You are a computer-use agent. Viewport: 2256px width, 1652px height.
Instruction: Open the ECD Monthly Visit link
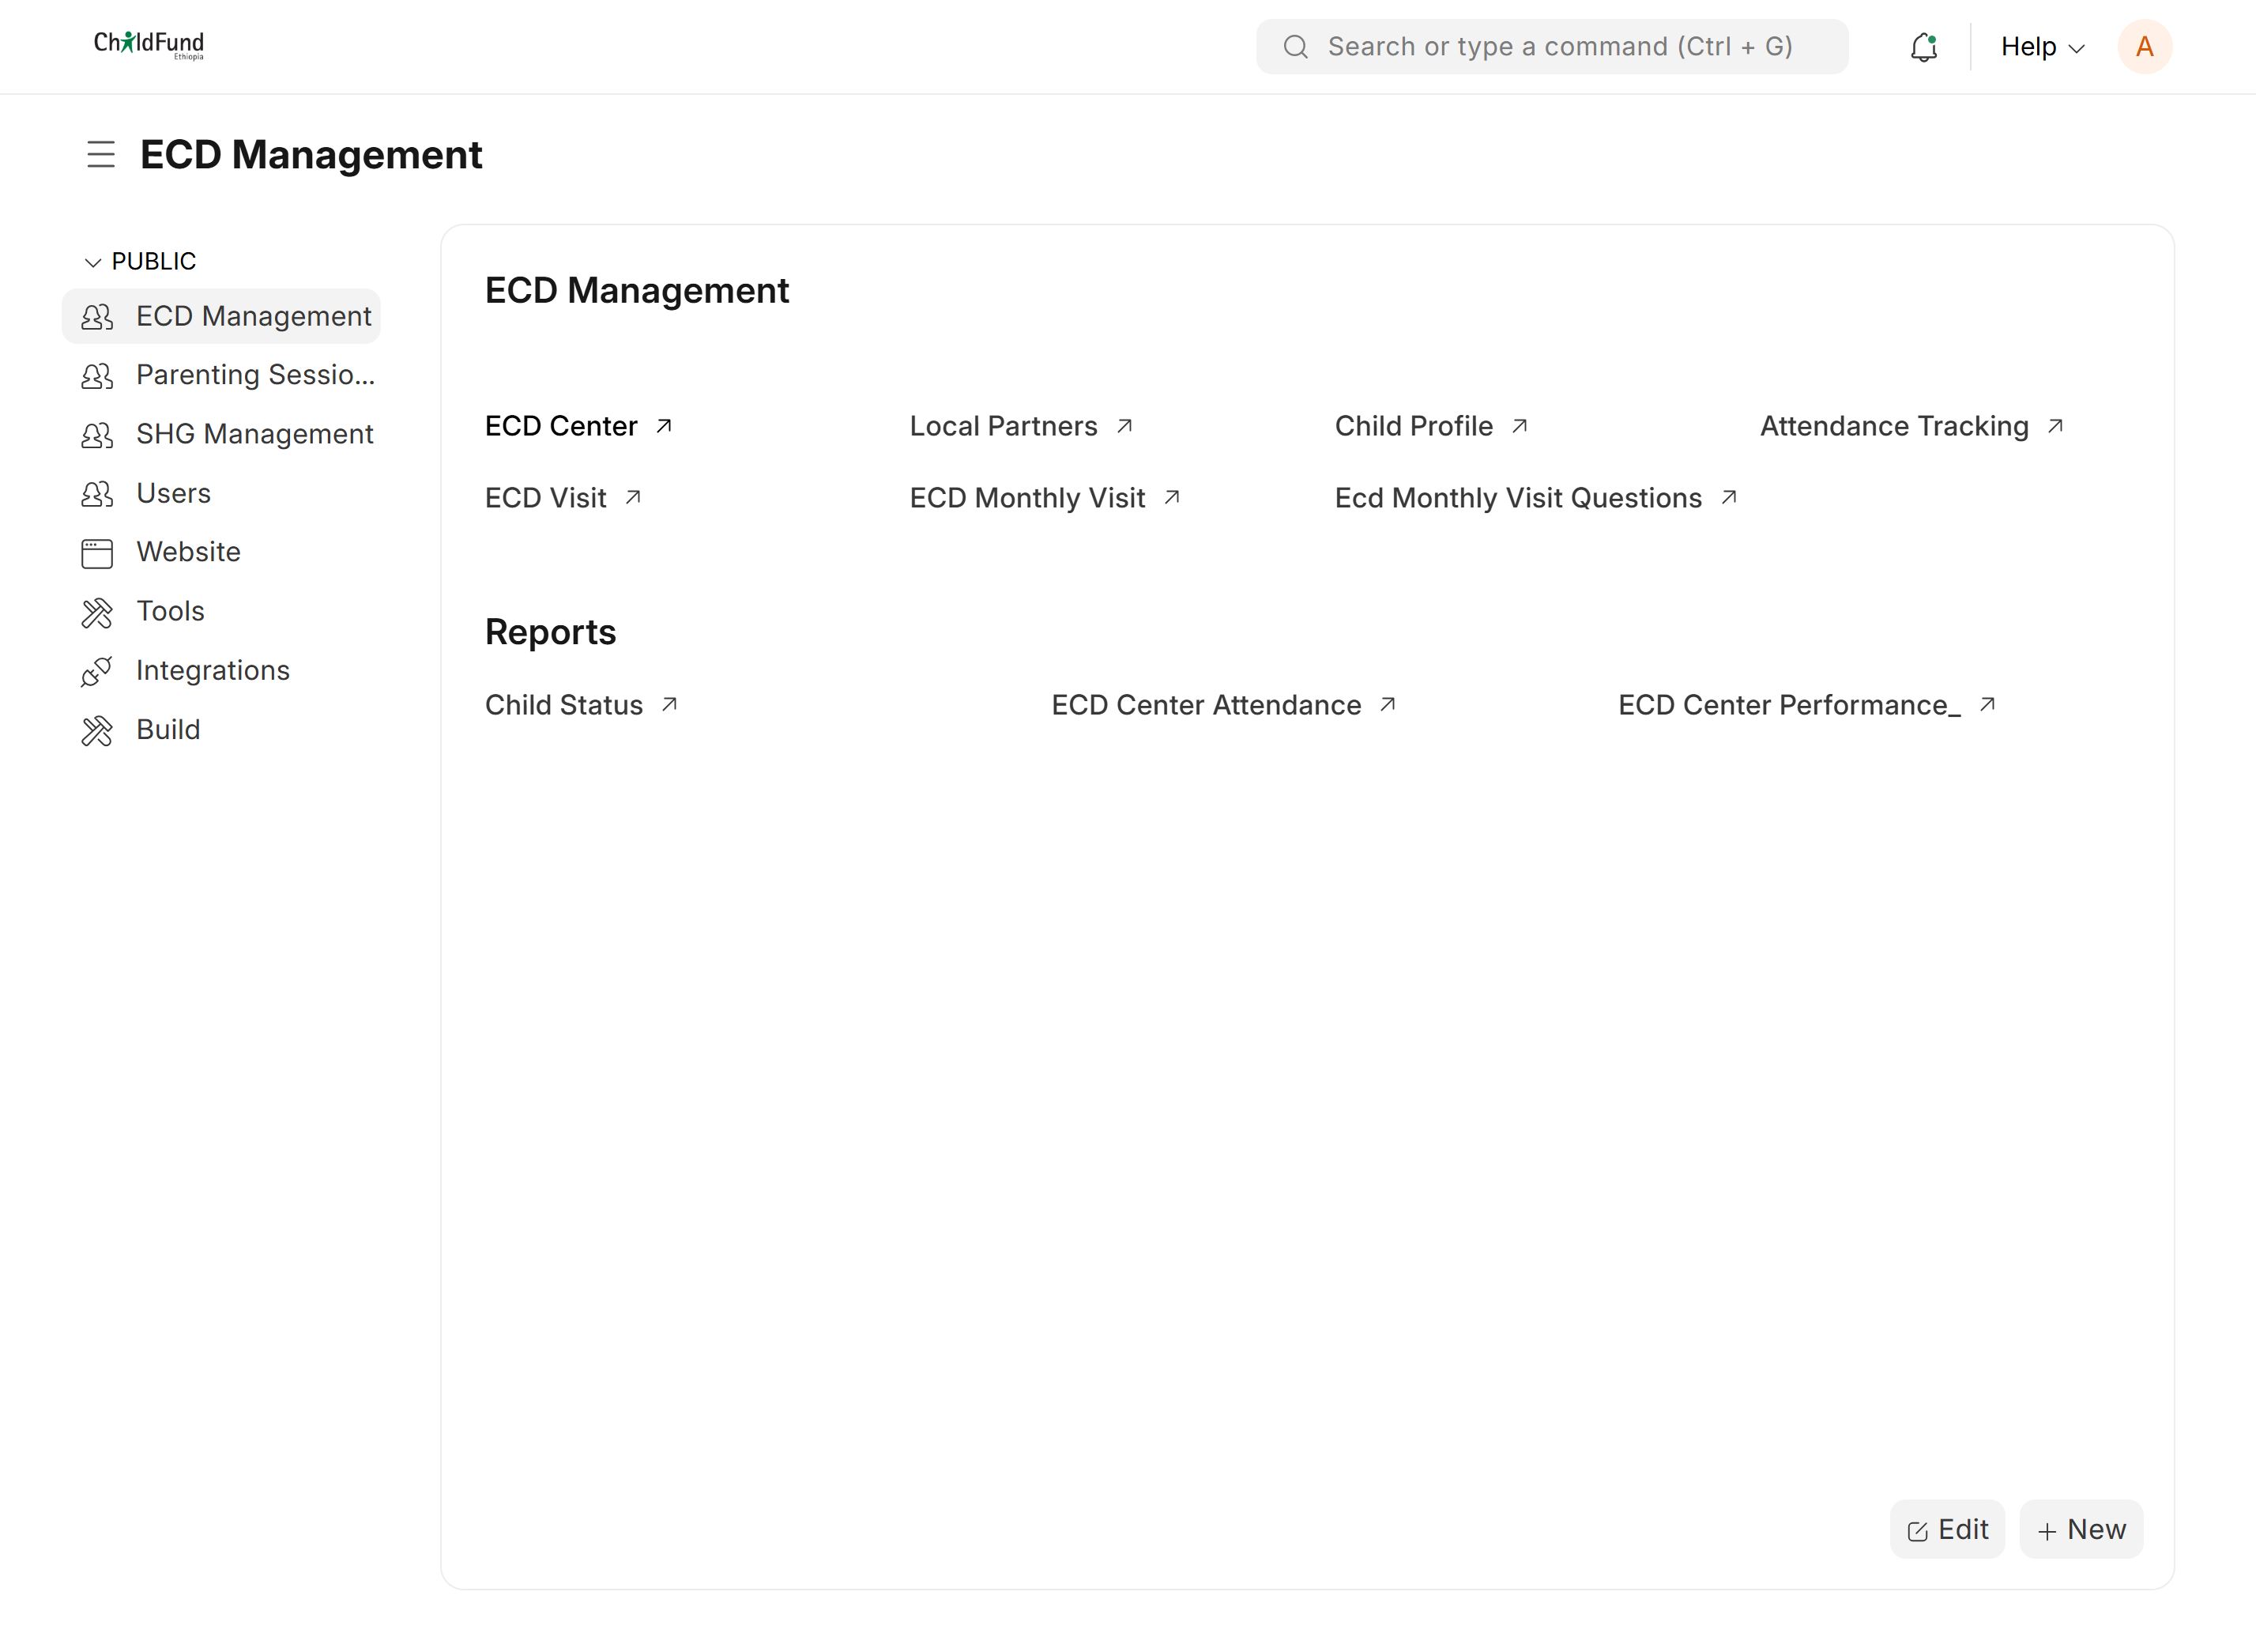click(x=1027, y=498)
